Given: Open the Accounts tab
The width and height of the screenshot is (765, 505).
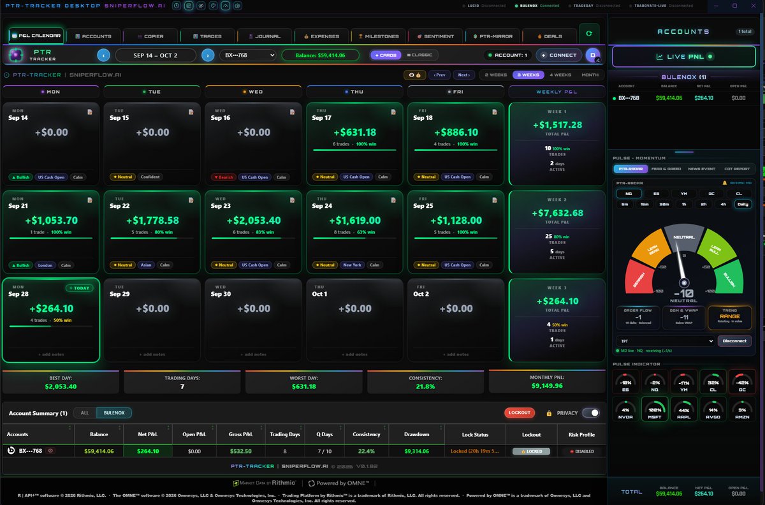Looking at the screenshot, I should coord(93,36).
